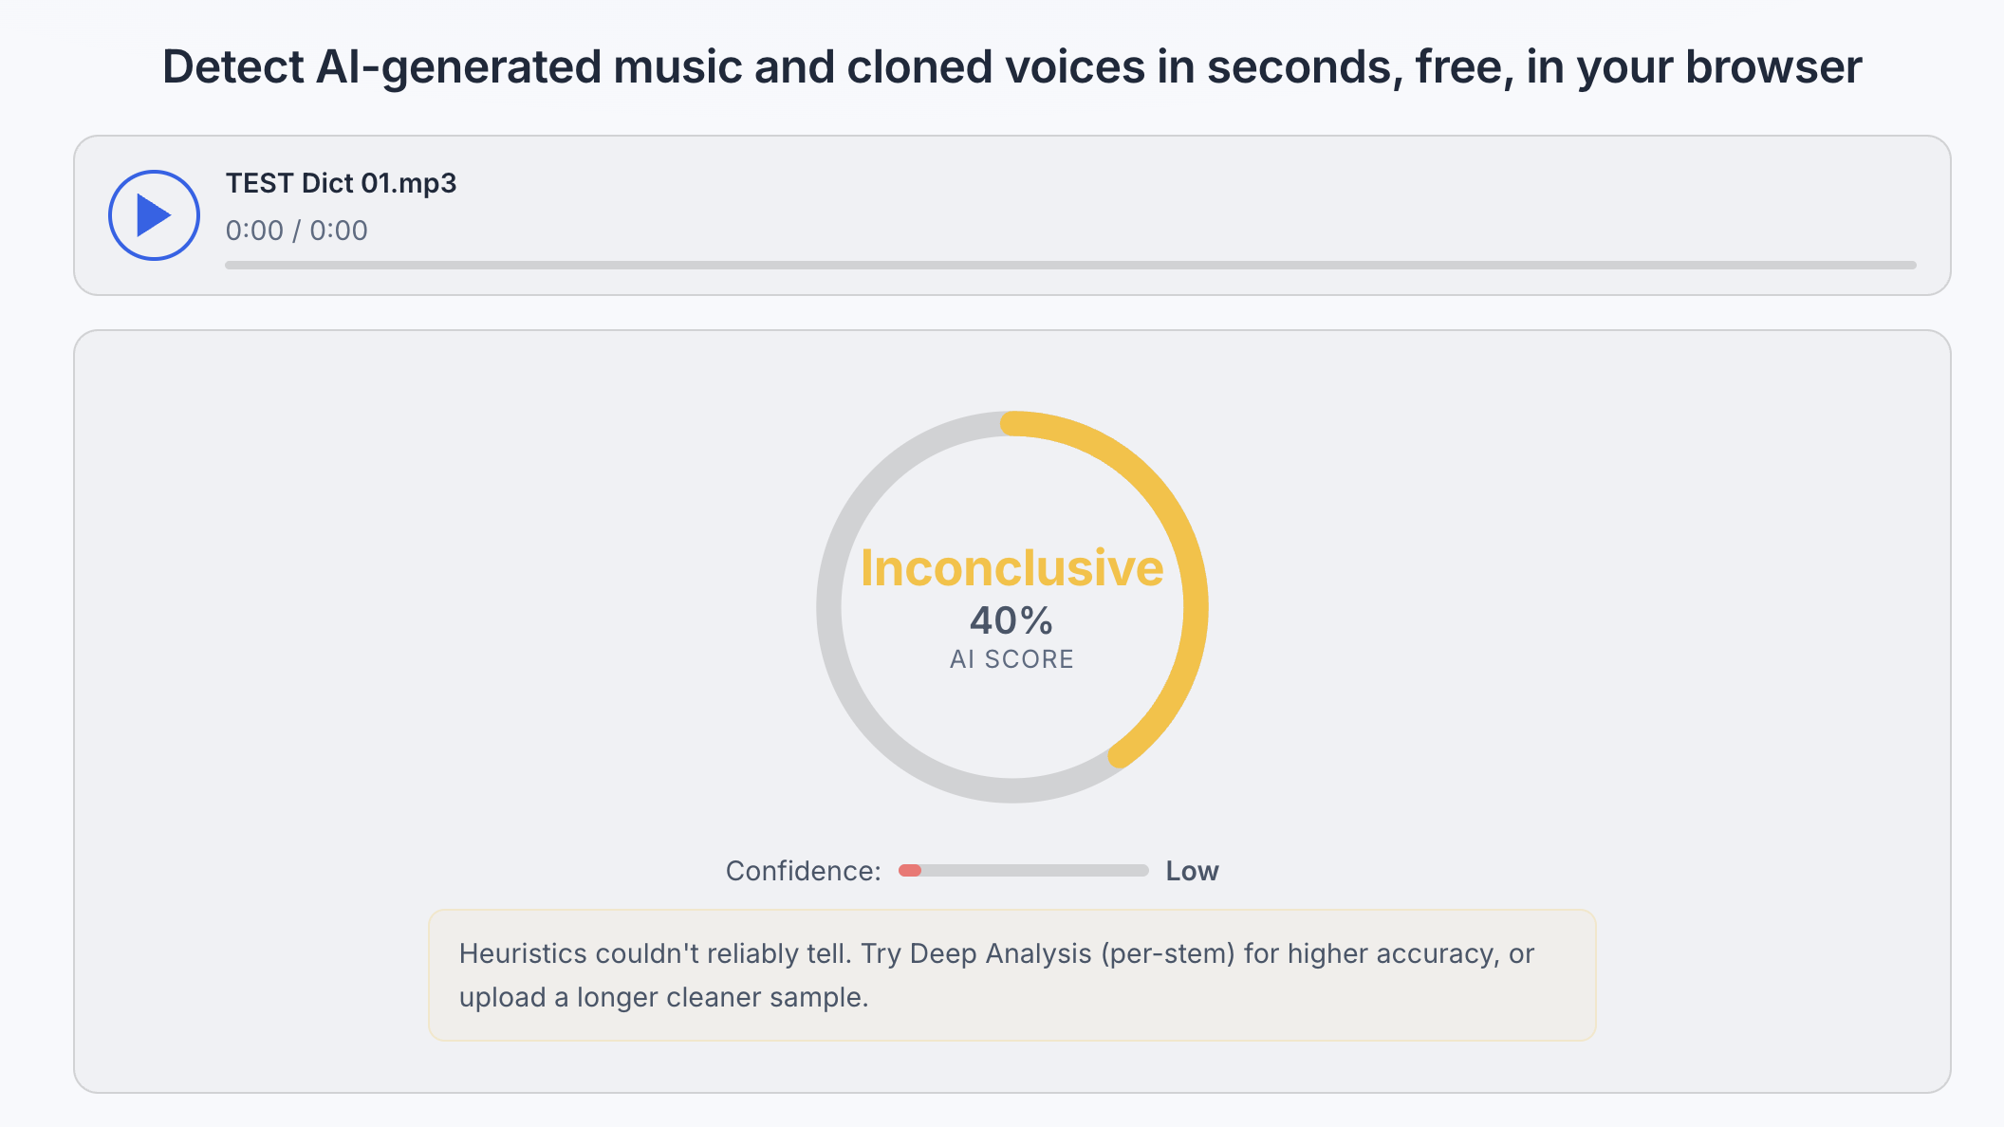
Task: Click the Deep Analysis (per-stem) hint text
Action: coord(1072,953)
